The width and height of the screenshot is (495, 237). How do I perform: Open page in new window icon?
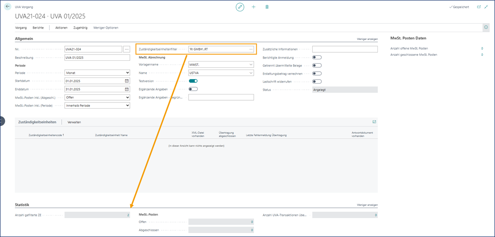[479, 7]
